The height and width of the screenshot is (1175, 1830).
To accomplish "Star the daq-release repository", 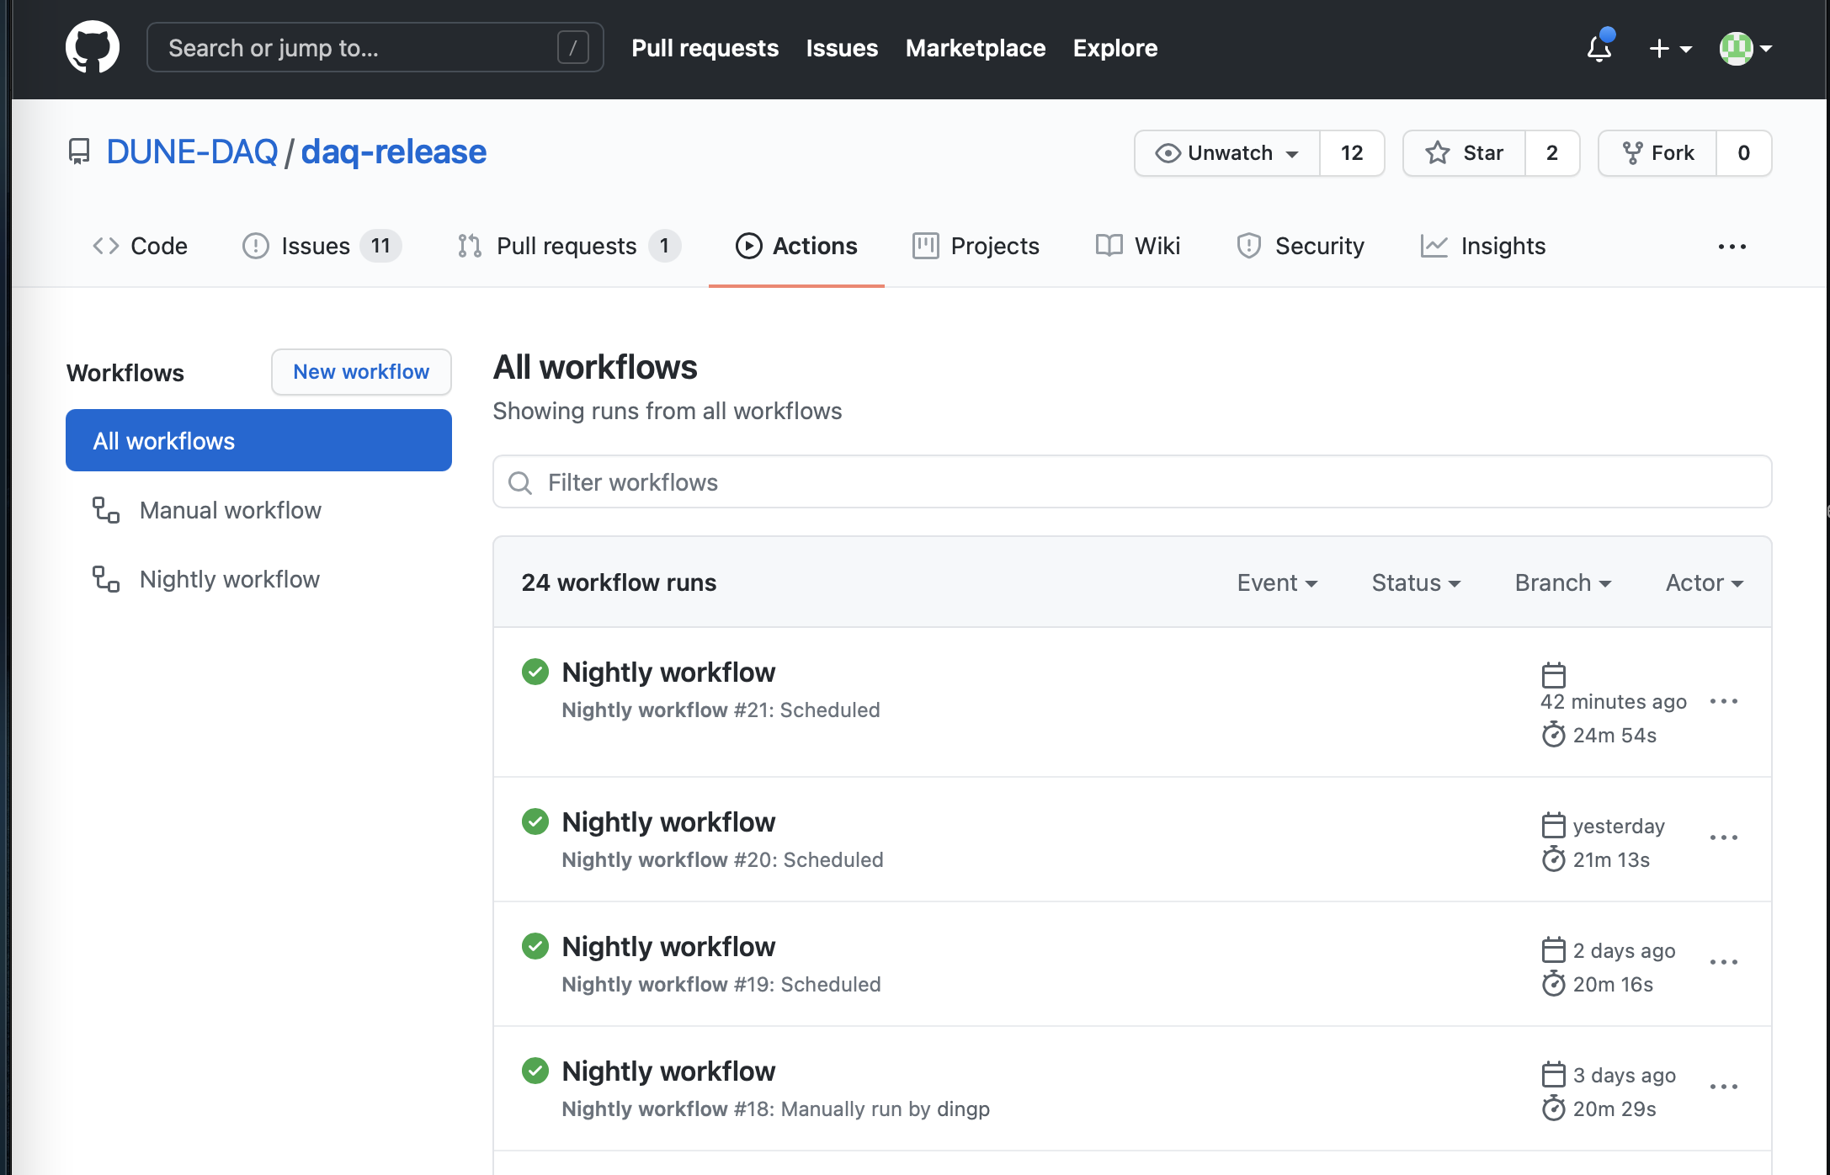I will click(x=1465, y=153).
